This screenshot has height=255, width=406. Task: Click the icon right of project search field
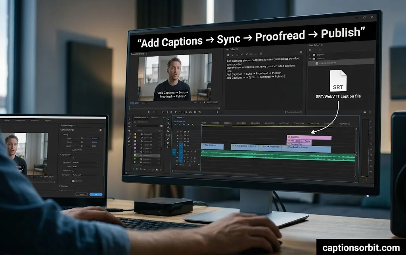(x=162, y=126)
